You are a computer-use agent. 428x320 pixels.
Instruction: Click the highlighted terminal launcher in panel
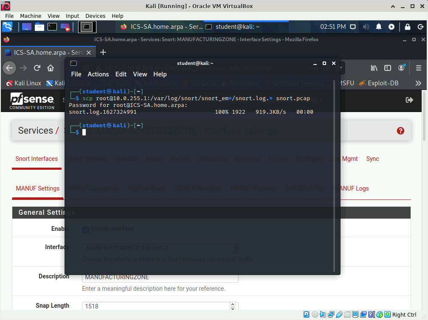87,27
